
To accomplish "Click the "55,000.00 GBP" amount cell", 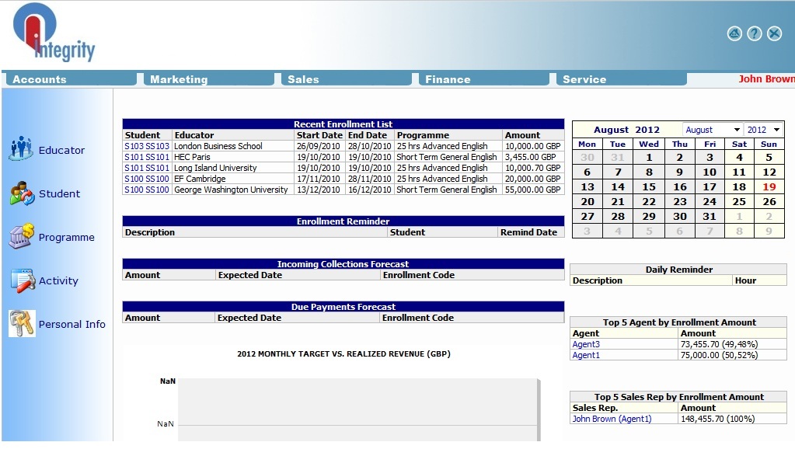I will pyautogui.click(x=533, y=190).
